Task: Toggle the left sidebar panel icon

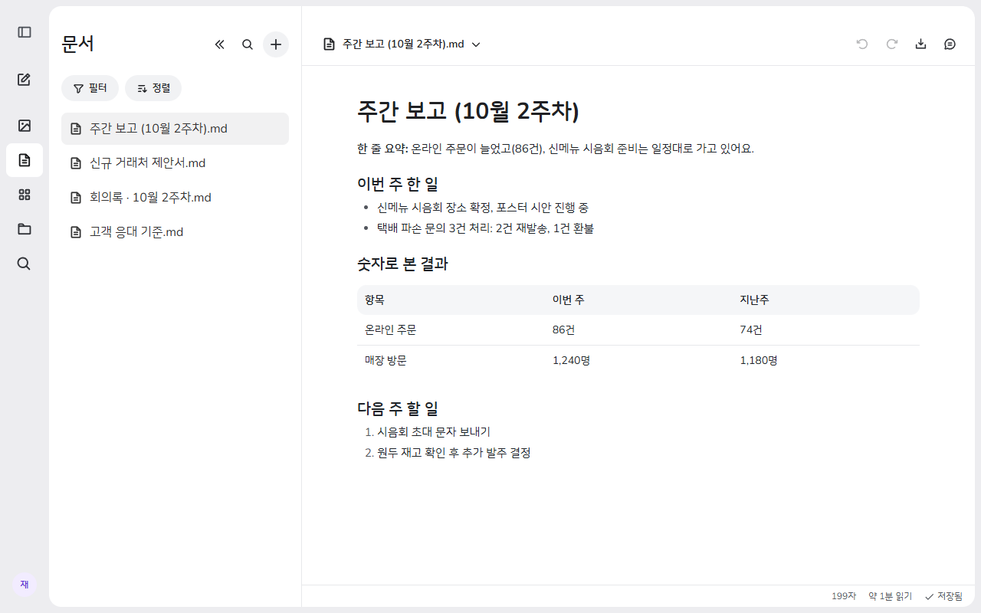Action: click(x=25, y=32)
